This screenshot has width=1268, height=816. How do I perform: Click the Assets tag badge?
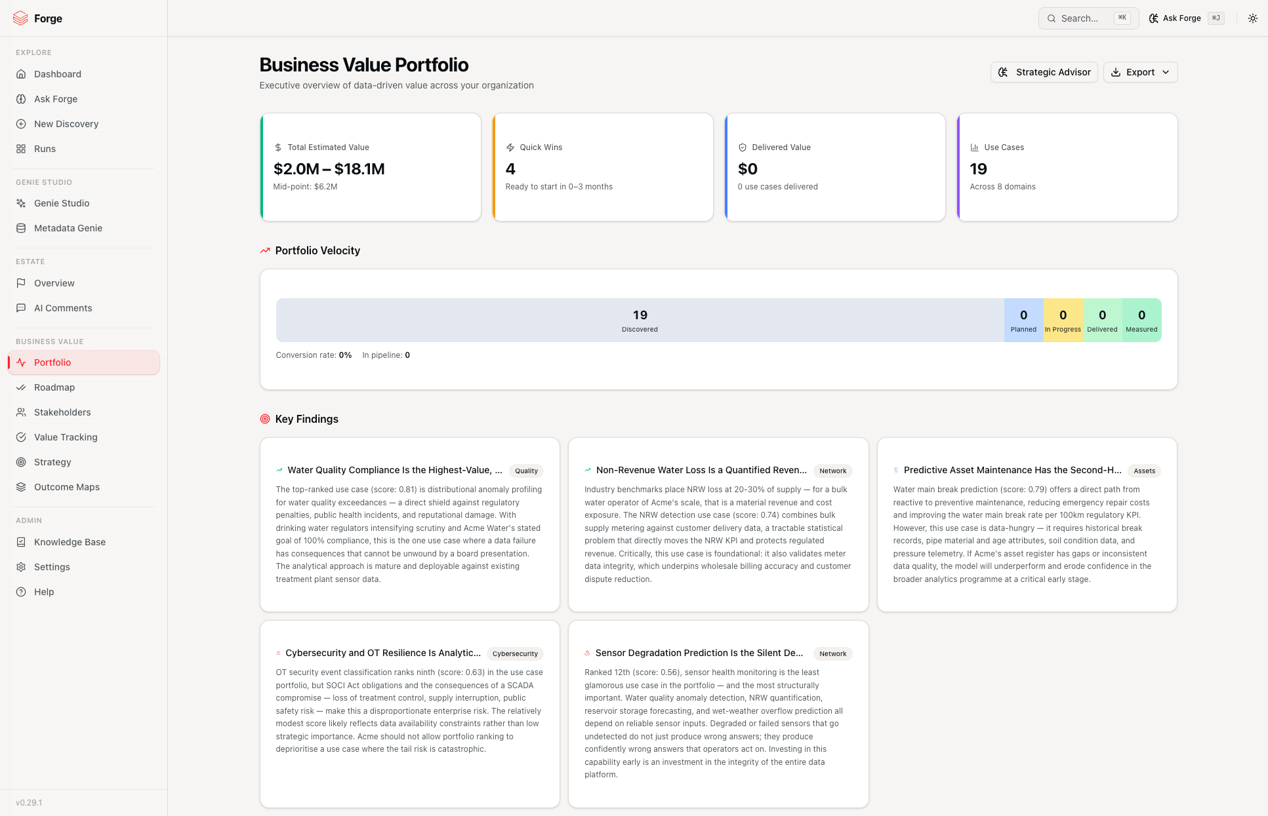1144,471
